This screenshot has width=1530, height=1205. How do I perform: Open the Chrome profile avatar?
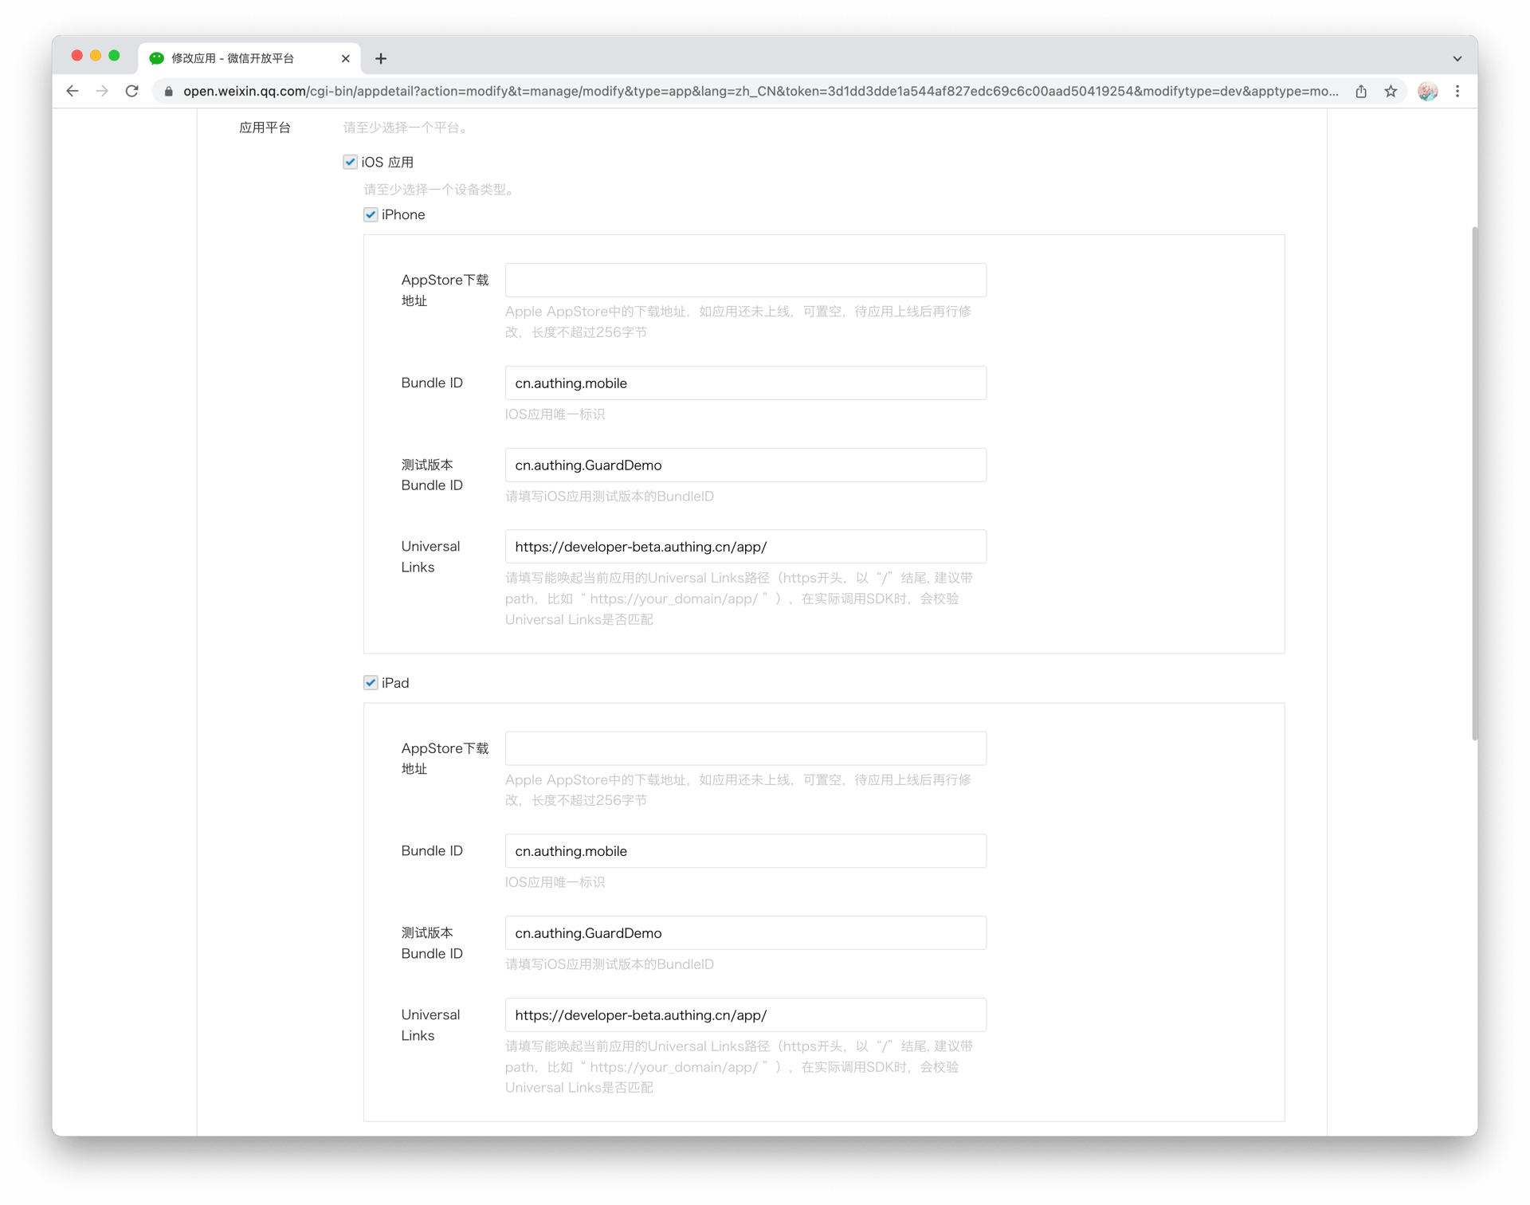[1427, 91]
